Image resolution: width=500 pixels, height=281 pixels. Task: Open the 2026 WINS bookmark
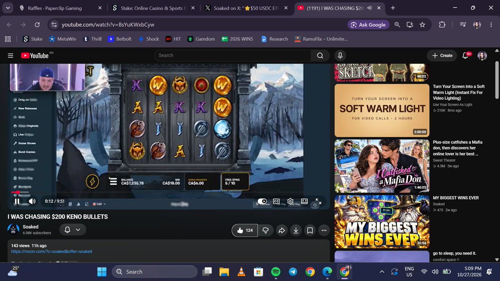237,39
